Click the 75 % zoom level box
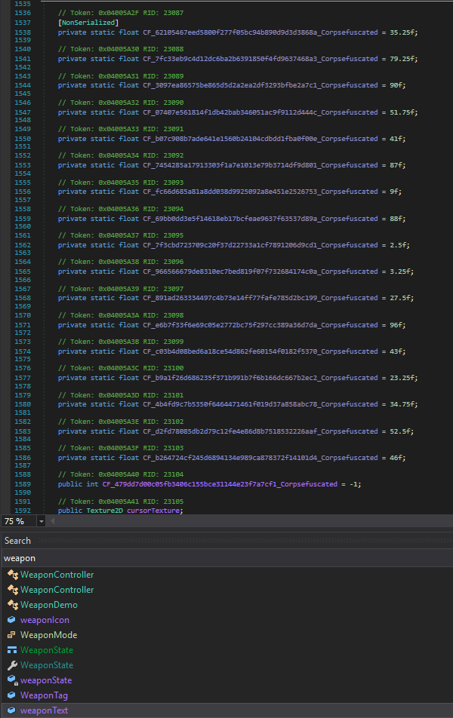The image size is (453, 718). click(x=20, y=521)
